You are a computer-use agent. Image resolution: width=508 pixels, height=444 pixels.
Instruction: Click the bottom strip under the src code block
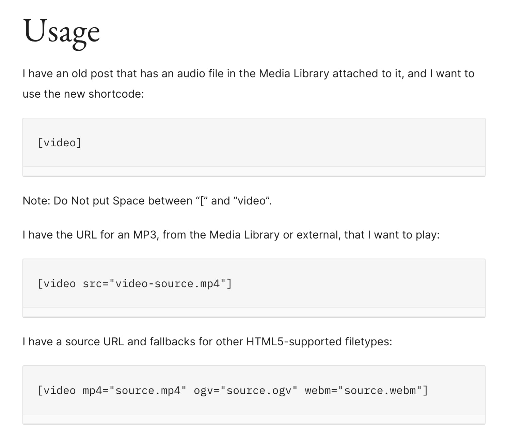pyautogui.click(x=254, y=312)
